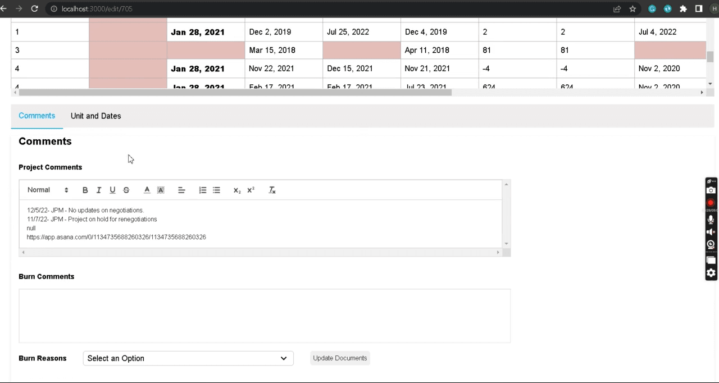
Task: Open the Grammarly extension icon
Action: [x=652, y=9]
